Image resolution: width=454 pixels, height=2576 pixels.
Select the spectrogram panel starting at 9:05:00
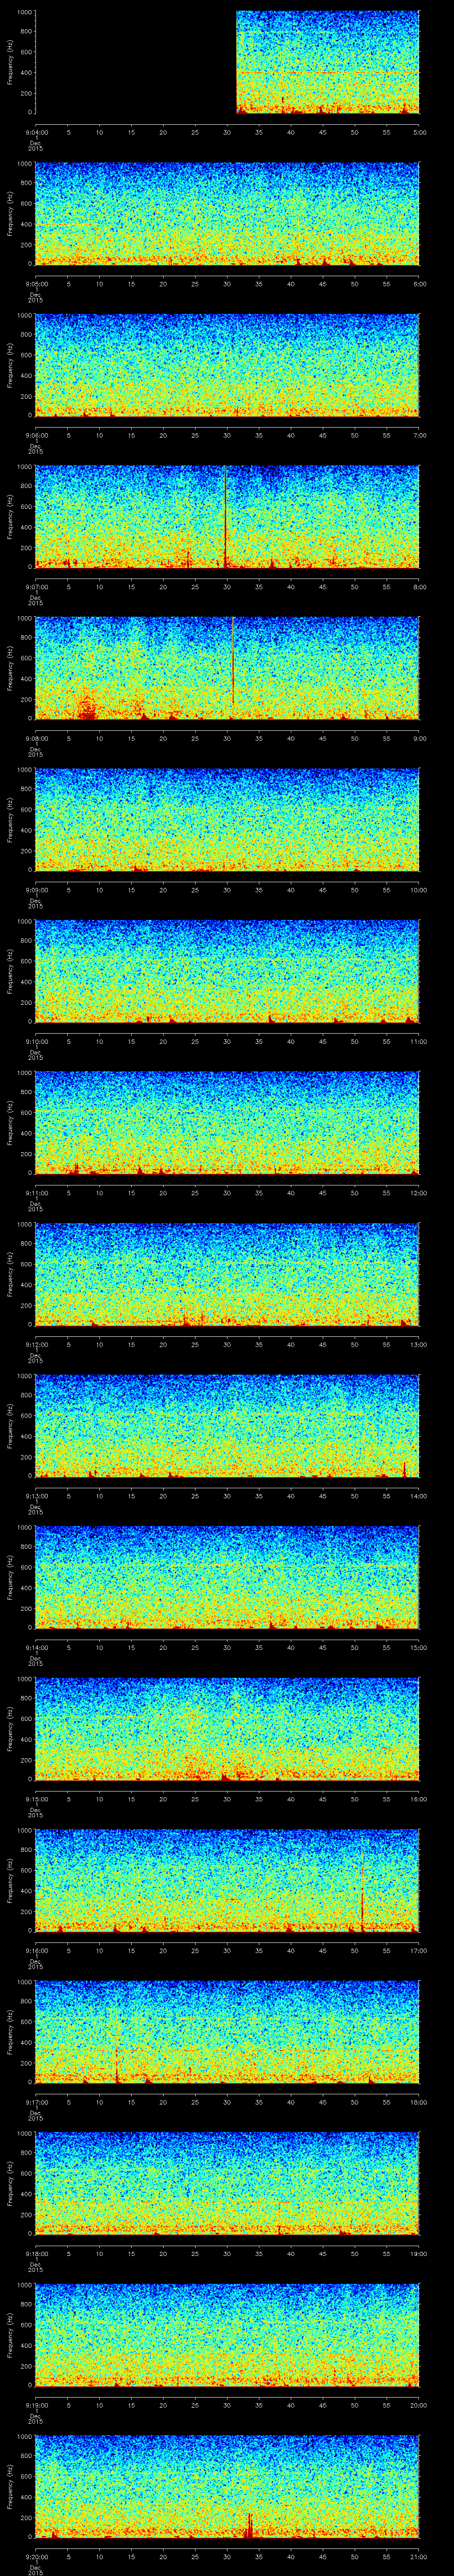[227, 213]
